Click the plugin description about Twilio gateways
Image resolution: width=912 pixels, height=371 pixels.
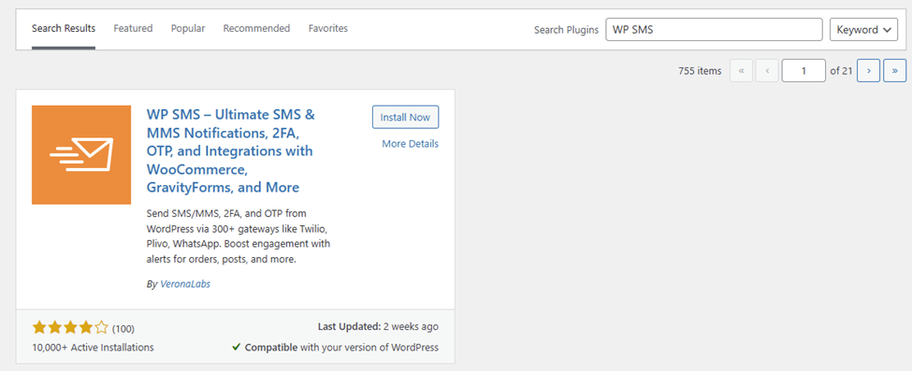(239, 236)
